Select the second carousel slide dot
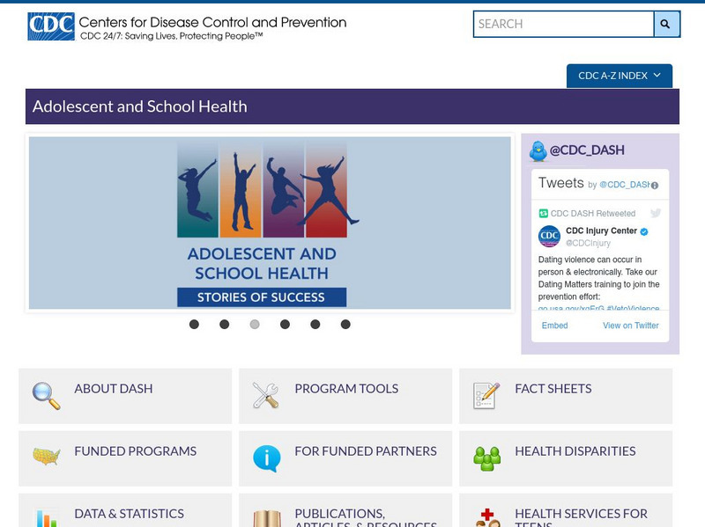 tap(225, 324)
